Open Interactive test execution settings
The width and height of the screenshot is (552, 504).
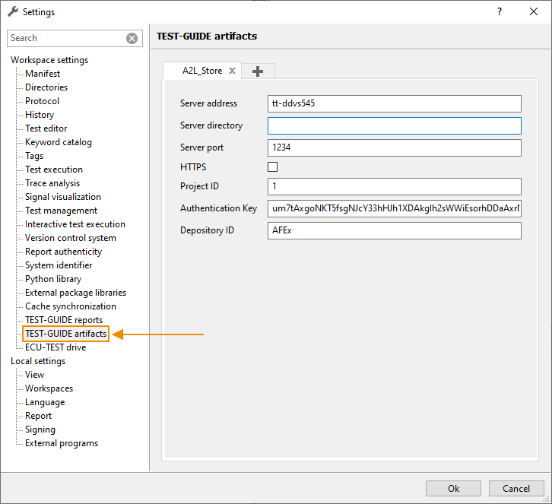tap(75, 224)
